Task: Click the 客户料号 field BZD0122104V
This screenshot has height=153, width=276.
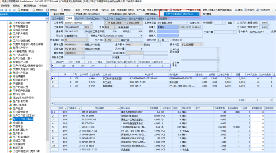Action: 259,32
